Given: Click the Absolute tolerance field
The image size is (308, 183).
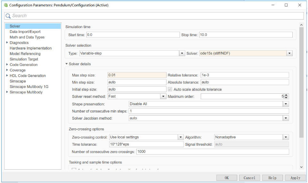Looking at the screenshot, I should click(x=245, y=82).
